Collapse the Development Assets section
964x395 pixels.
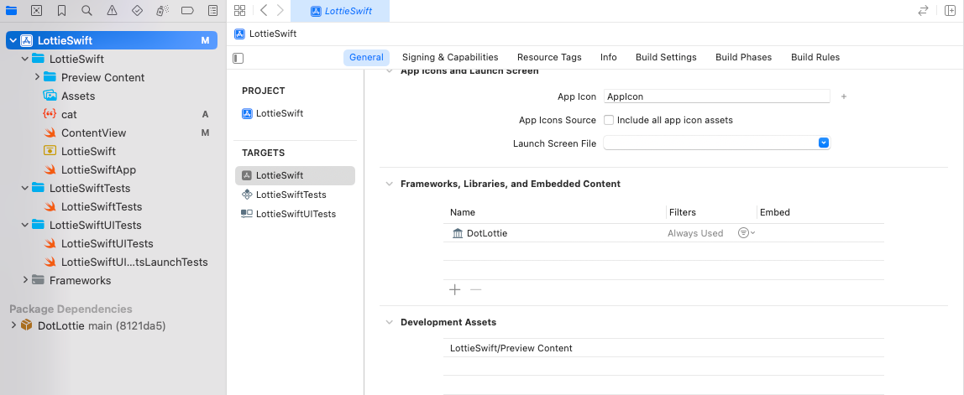click(389, 322)
